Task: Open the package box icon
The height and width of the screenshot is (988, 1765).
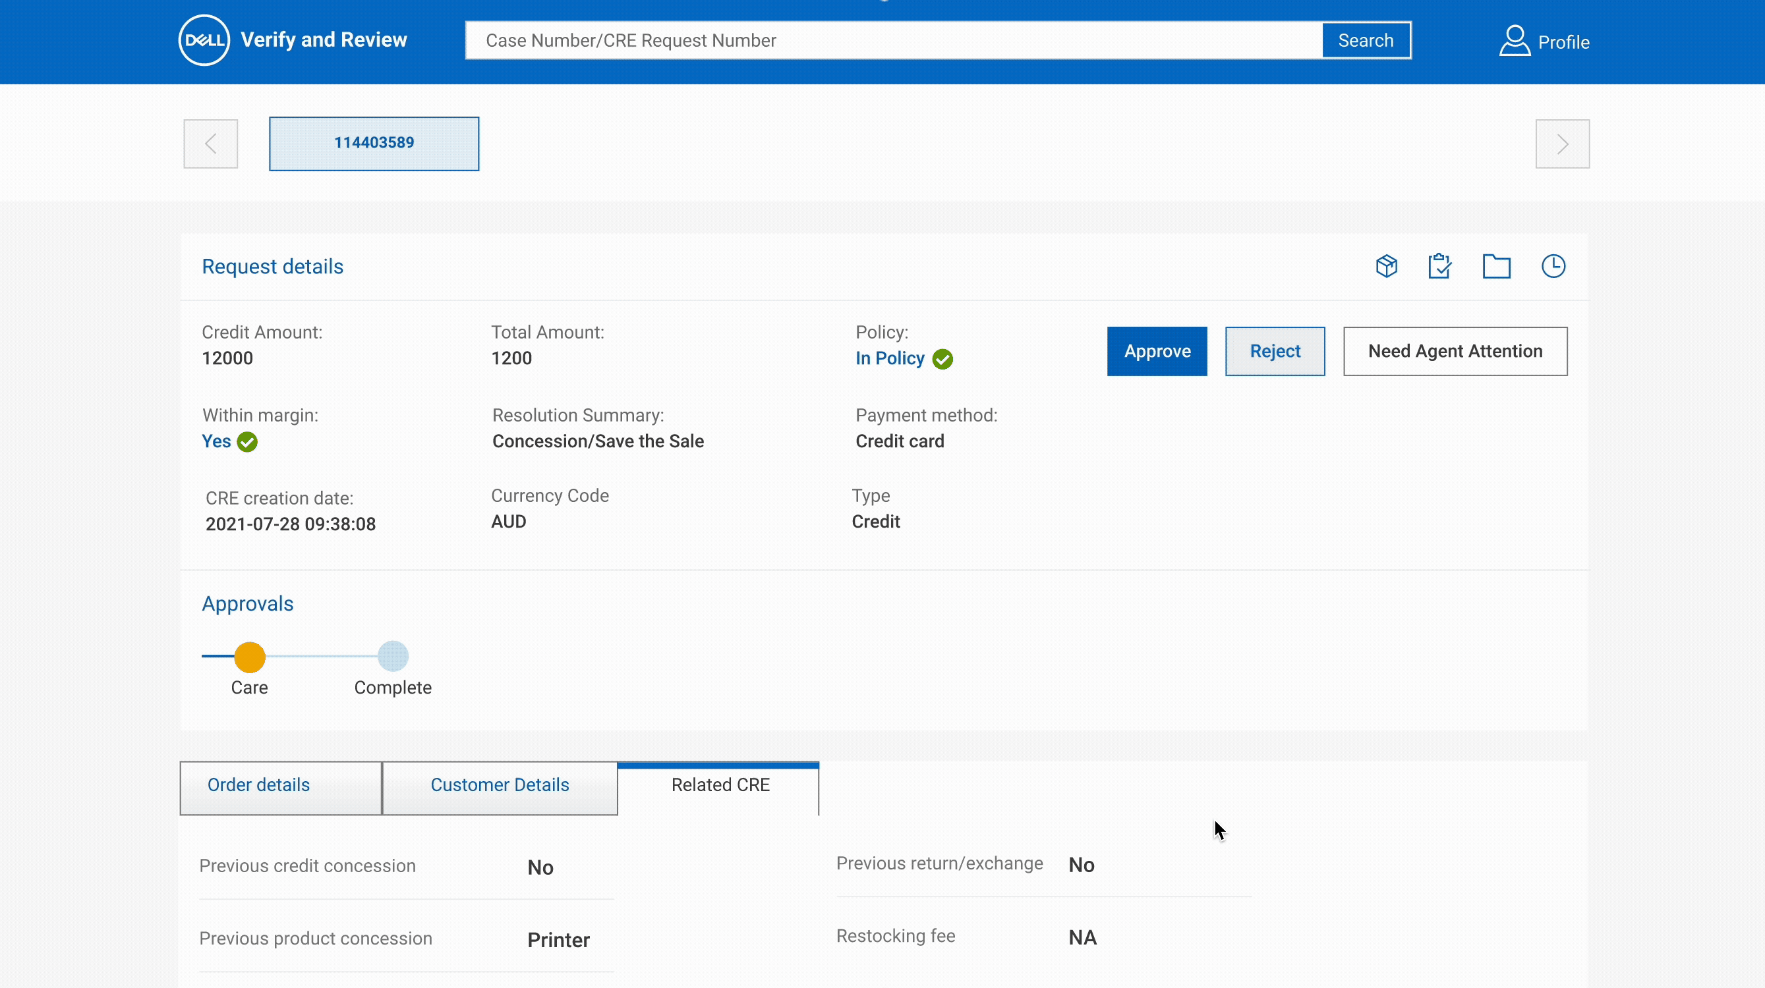Action: pyautogui.click(x=1386, y=265)
